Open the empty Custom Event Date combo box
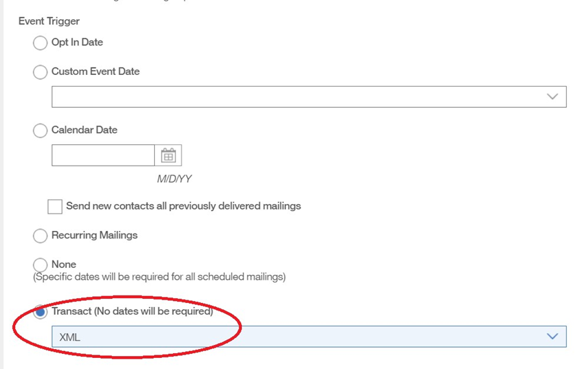Image resolution: width=579 pixels, height=369 pixels. (x=296, y=97)
